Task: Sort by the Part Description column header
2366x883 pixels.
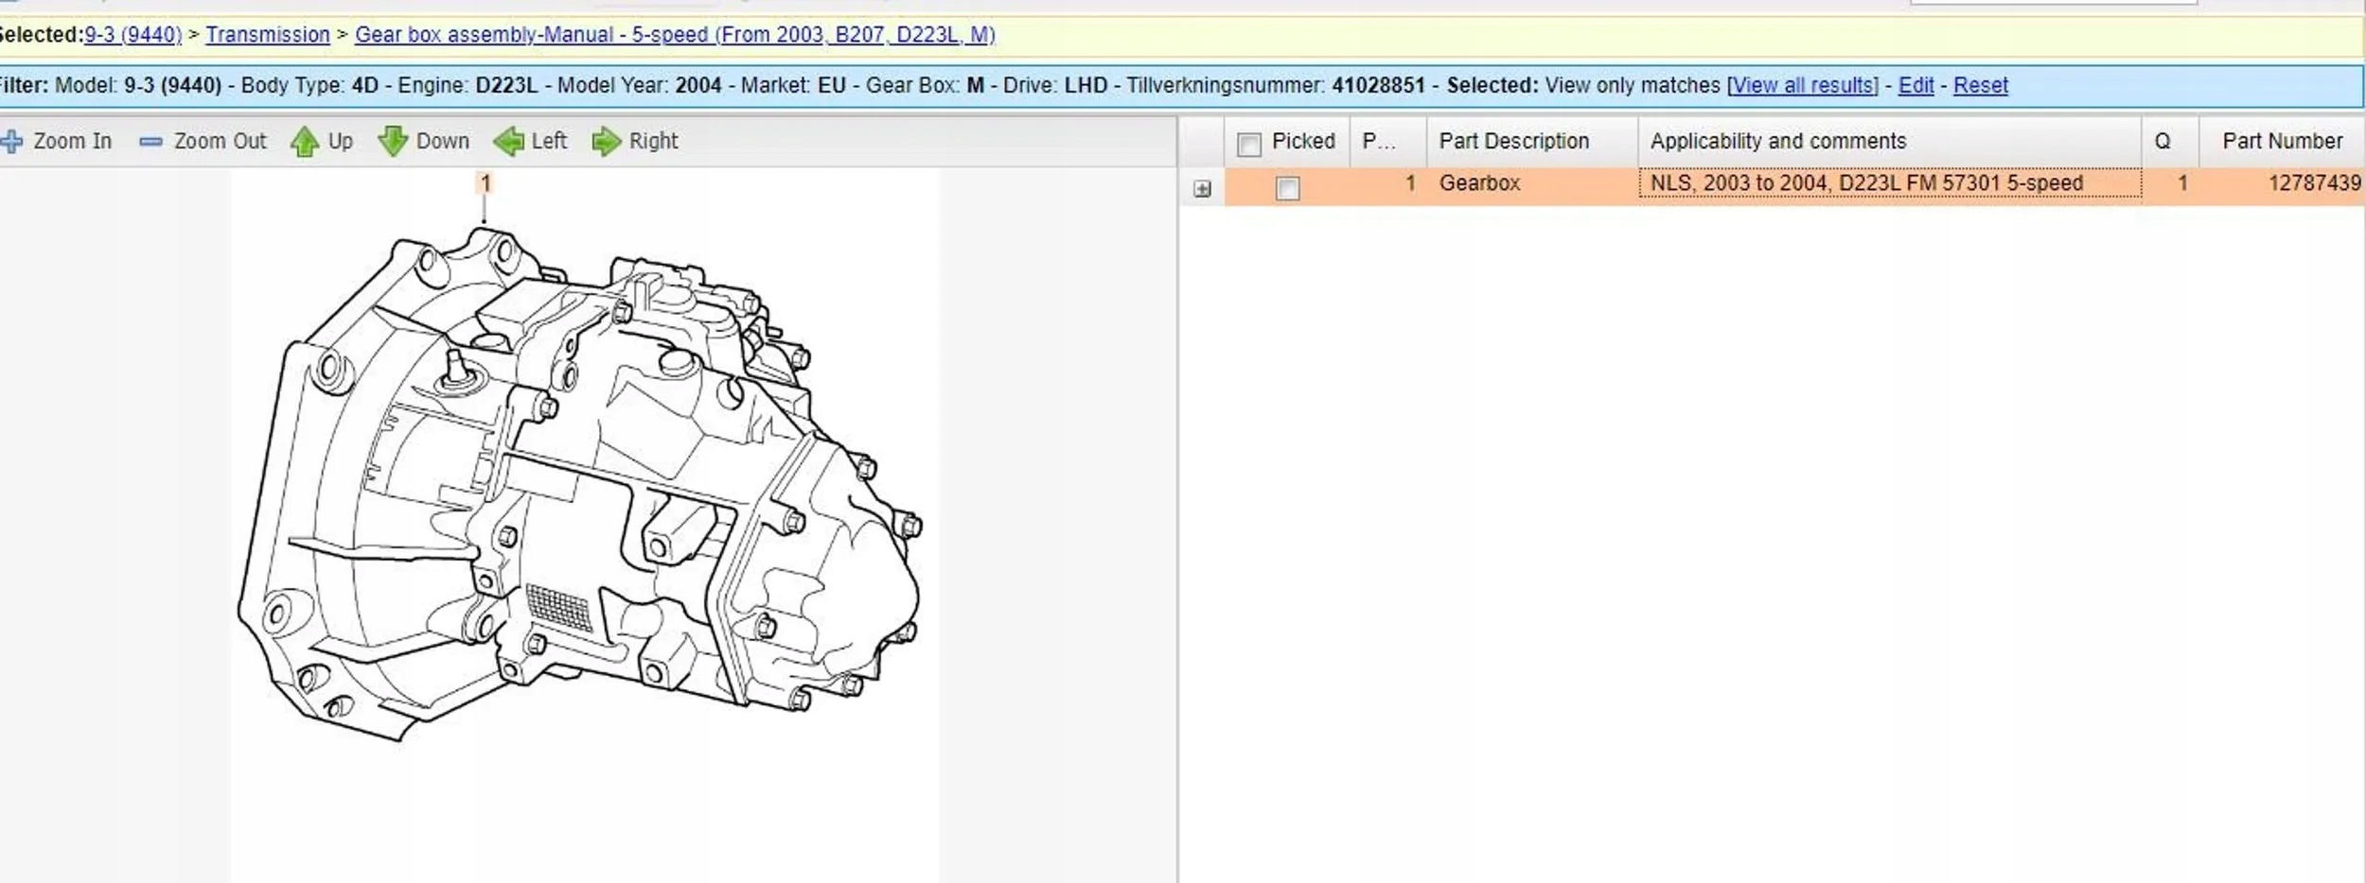Action: (1531, 142)
